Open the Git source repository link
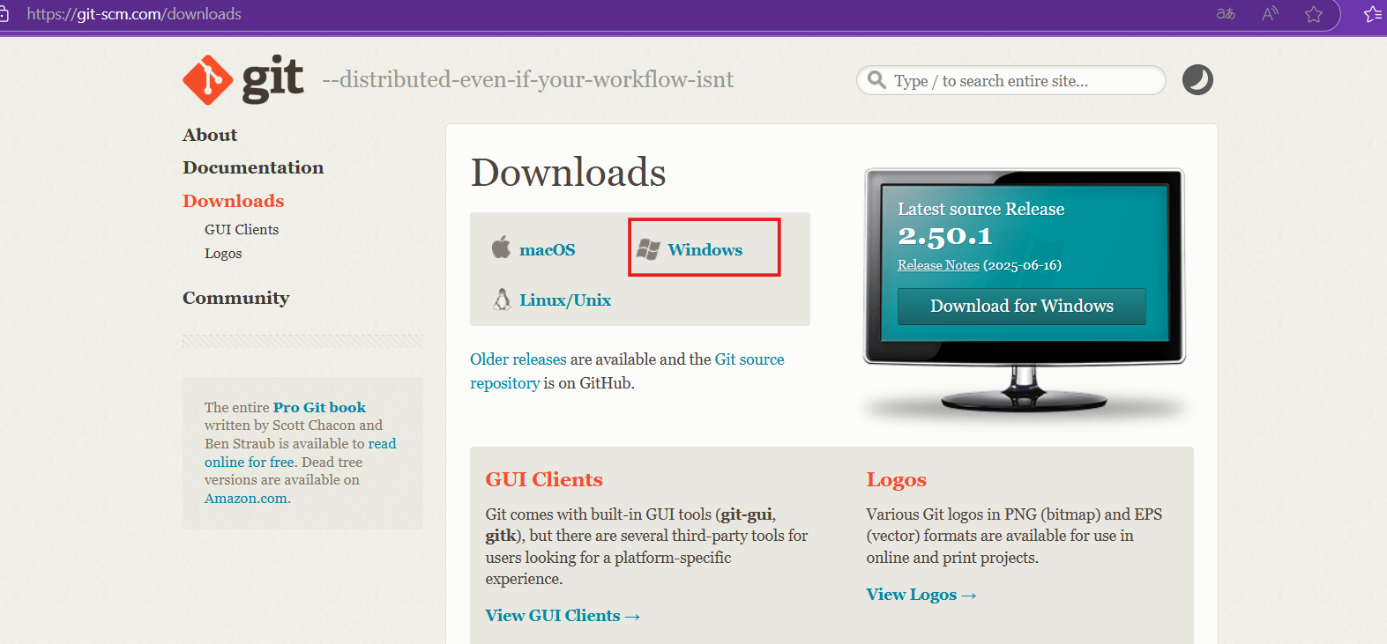This screenshot has width=1387, height=644. point(627,371)
